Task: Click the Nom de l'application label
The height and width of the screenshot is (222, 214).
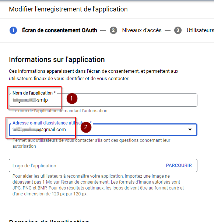Action: [x=34, y=93]
